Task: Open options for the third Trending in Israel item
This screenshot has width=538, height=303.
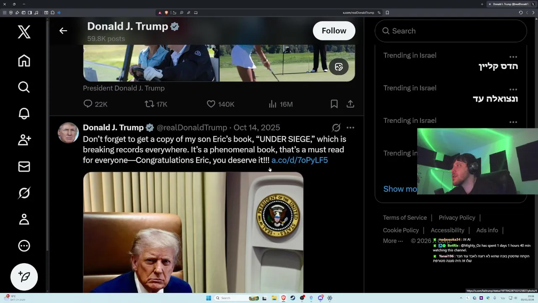Action: coord(513,122)
